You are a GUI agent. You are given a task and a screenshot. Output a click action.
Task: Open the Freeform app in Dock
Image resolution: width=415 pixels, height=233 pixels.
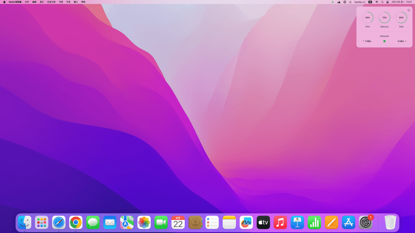click(x=246, y=222)
